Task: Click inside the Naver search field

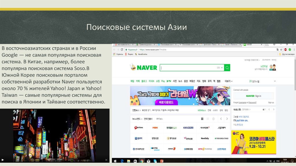Action: pos(188,68)
